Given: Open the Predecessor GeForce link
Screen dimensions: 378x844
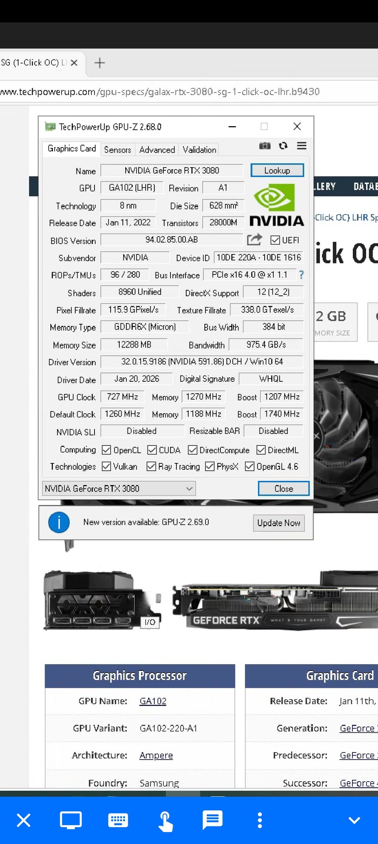Looking at the screenshot, I should point(358,755).
